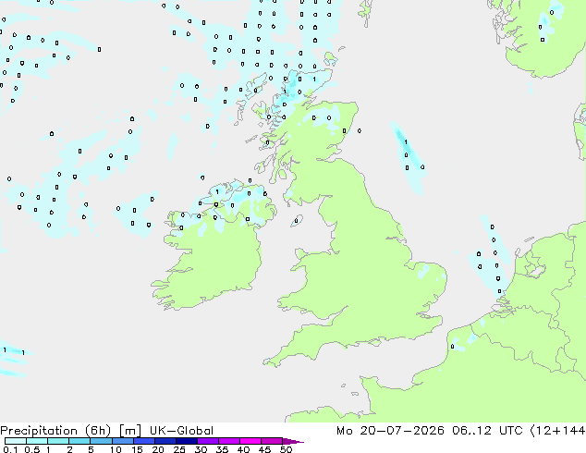This screenshot has height=453, width=586.
Task: Click the "06..12 UTC" time range text
Action: pos(486,431)
